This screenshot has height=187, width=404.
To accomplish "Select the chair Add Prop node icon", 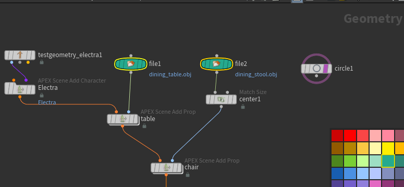I will (166, 167).
